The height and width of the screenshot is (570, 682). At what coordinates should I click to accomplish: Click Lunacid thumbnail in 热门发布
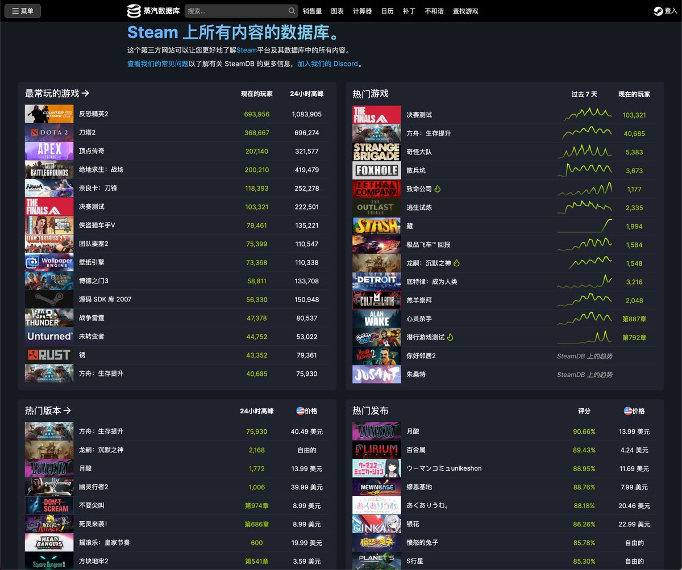tap(377, 431)
